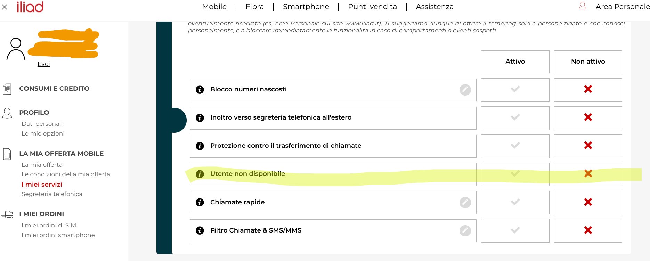Image resolution: width=650 pixels, height=261 pixels.
Task: Set Filtro Chiamate & SMS/MMS to Non attivo
Action: (588, 230)
